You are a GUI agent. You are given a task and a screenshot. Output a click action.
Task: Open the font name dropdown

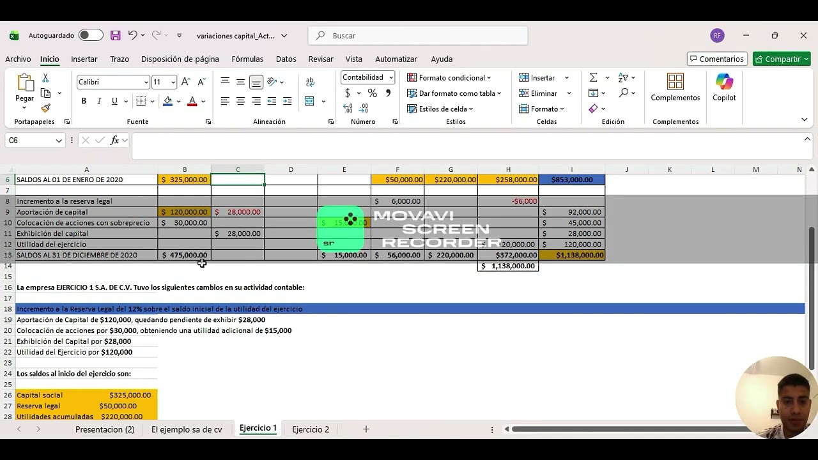pos(146,82)
